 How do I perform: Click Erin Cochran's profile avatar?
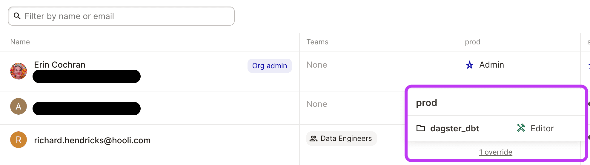pyautogui.click(x=19, y=71)
